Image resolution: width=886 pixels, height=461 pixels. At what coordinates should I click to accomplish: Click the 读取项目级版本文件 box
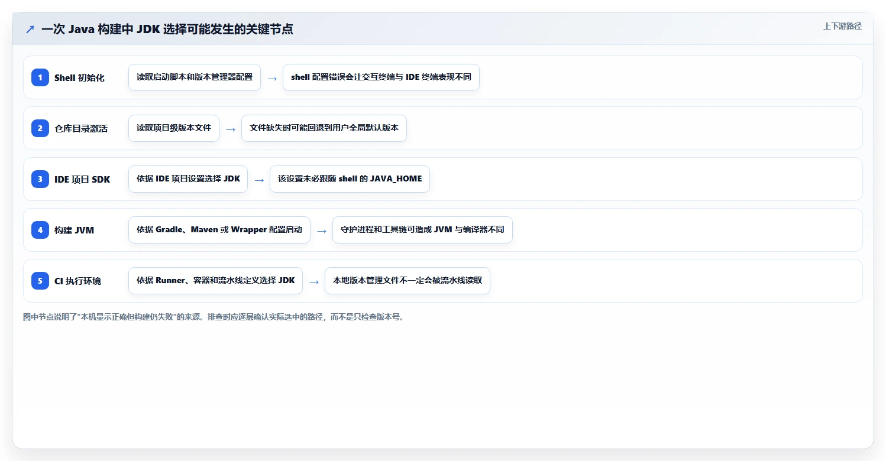pyautogui.click(x=174, y=128)
